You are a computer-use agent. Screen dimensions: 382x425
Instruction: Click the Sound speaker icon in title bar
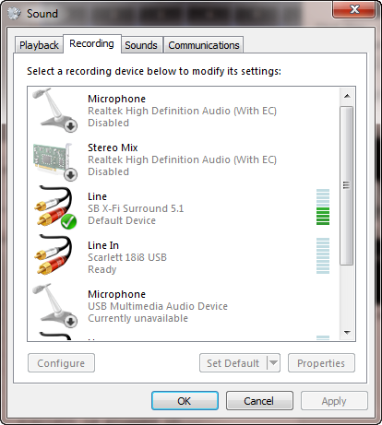[14, 14]
